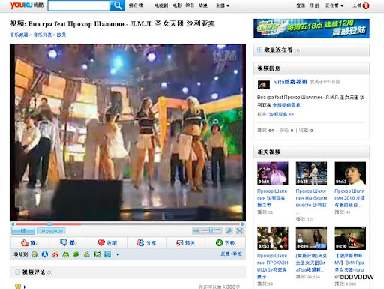Viewport: 384px width, 289px height.
Task: Share to light-blue square icon
Action: click(107, 254)
